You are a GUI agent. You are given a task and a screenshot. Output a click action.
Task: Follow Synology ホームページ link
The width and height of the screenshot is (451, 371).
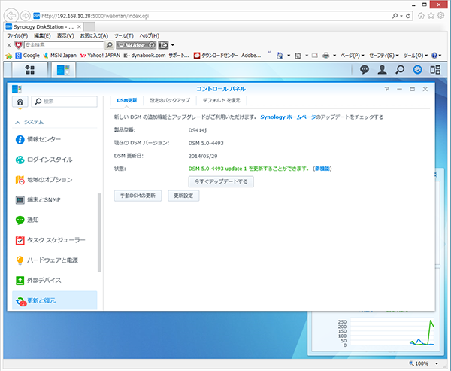coord(288,117)
